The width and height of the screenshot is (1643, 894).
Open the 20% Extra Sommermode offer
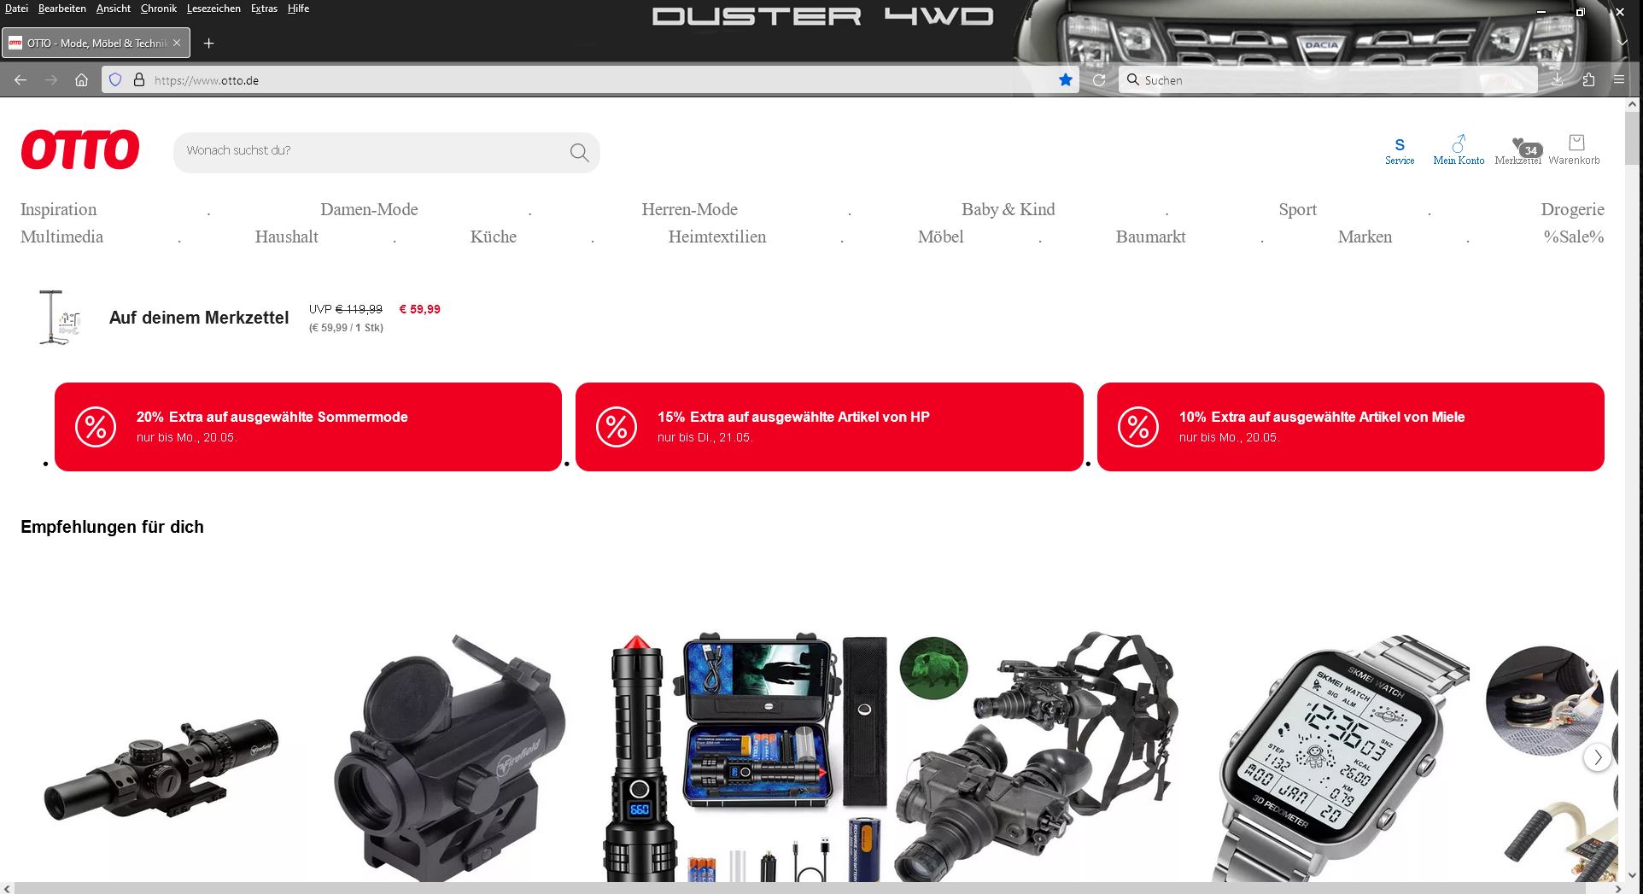tap(308, 427)
